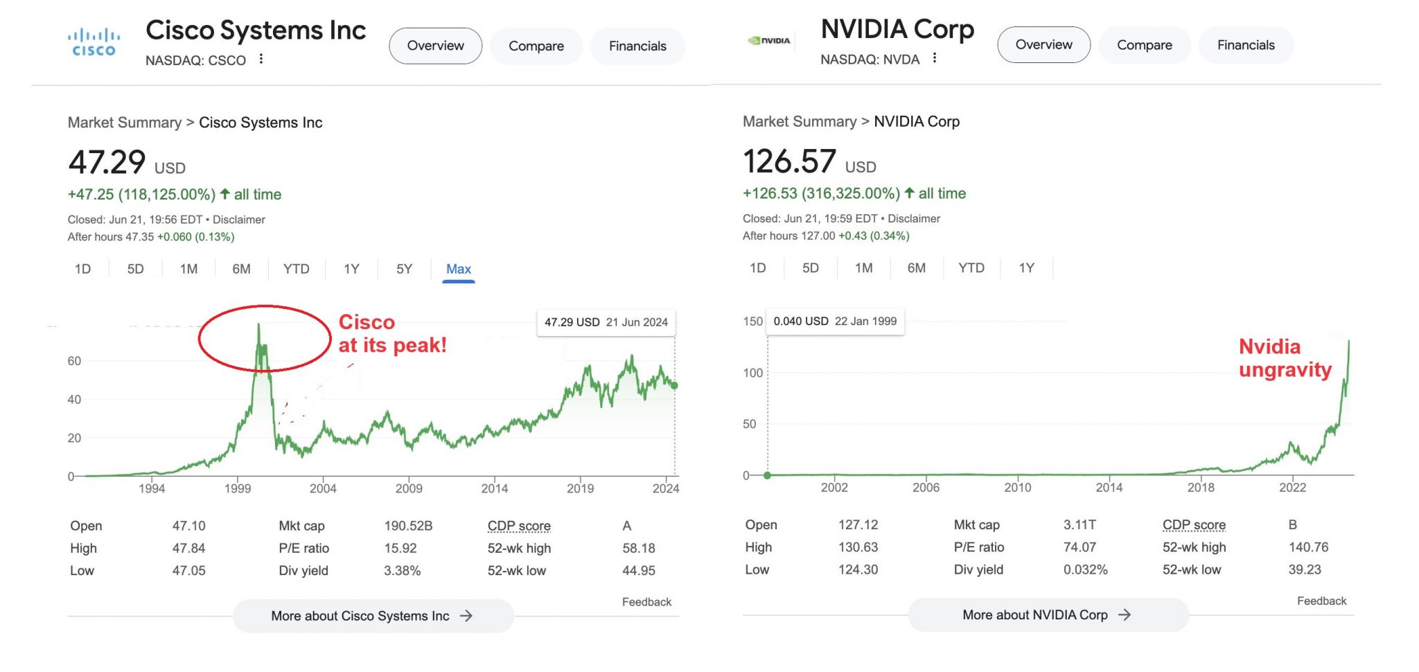Open the overflow menu next to NASDAQ: NVDA

tap(935, 59)
